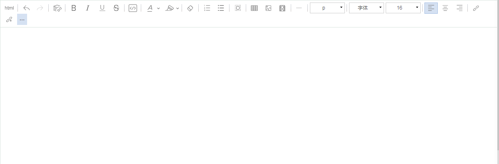Switch to html source view
Screen dimensions: 499x164
pyautogui.click(x=9, y=8)
